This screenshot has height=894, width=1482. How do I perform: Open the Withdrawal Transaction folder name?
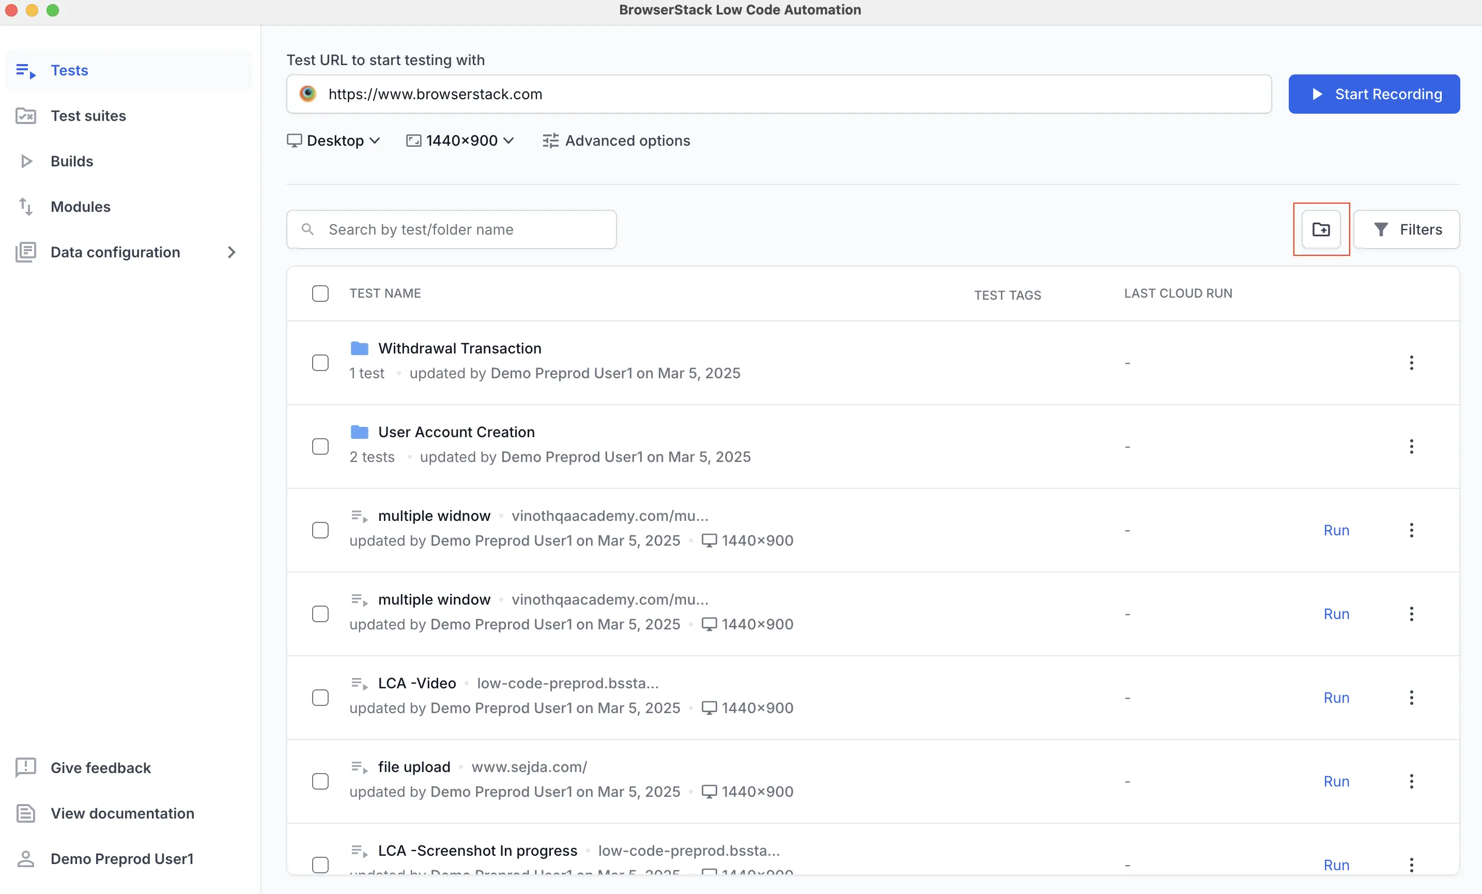pos(459,348)
